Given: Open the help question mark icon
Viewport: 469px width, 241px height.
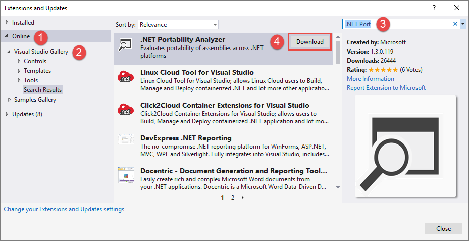Looking at the screenshot, I should click(x=434, y=8).
